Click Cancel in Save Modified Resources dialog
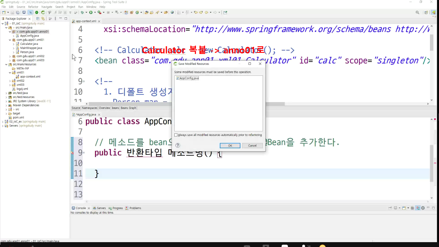439x247 pixels. point(252,146)
